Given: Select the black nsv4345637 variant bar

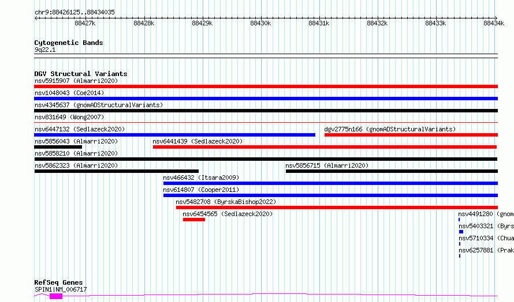Looking at the screenshot, I should click(x=266, y=111).
